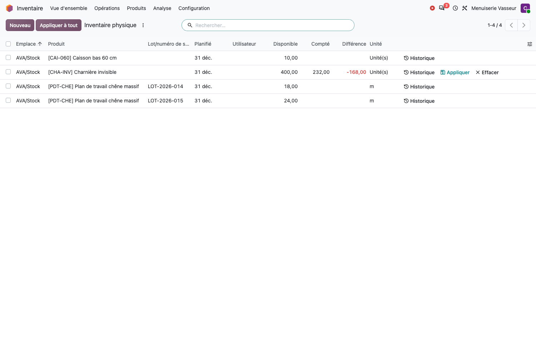Sort by the Différence column header
Viewport: 536px width, 339px height.
[x=354, y=44]
